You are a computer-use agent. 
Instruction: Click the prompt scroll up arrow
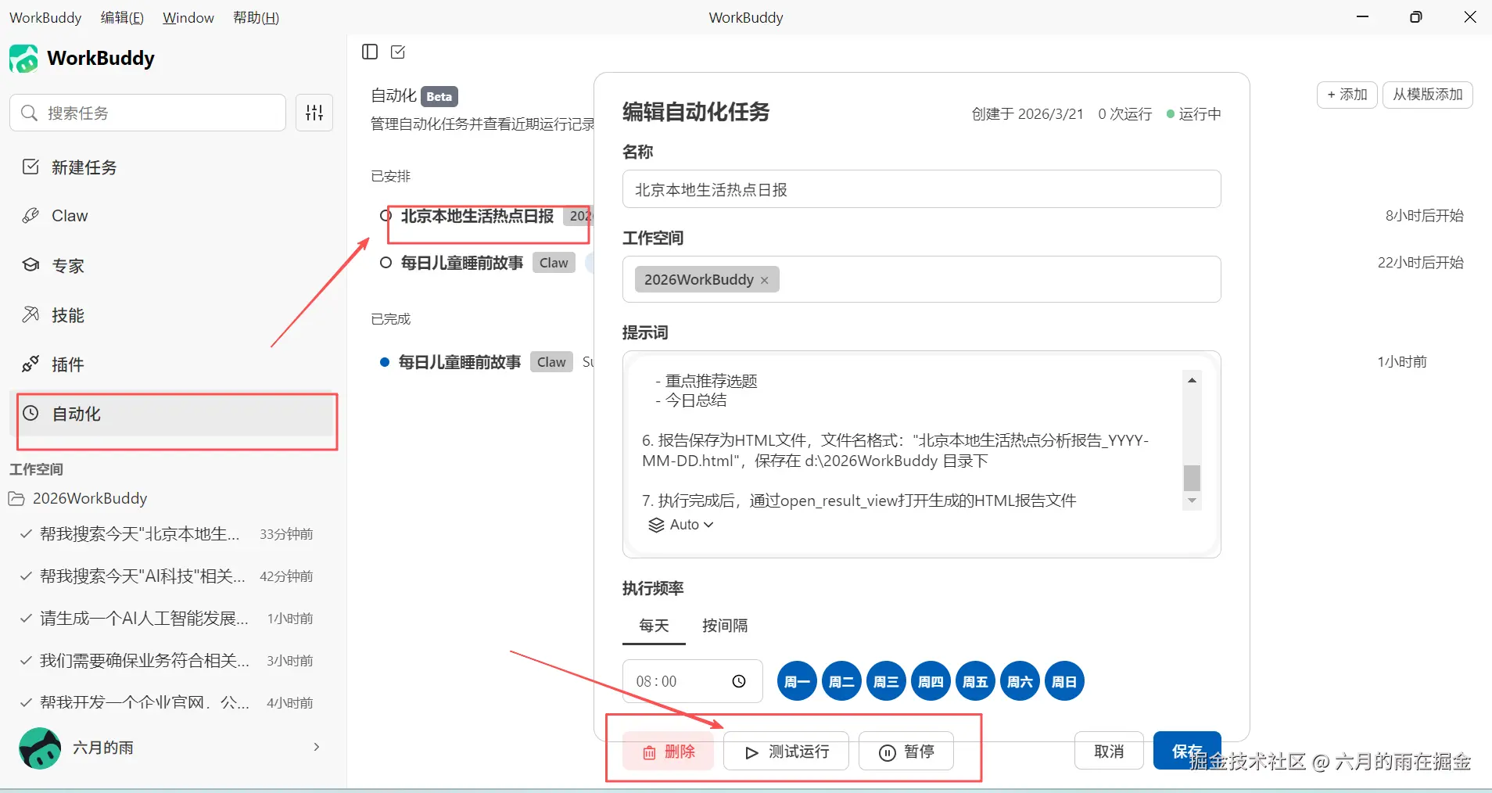(x=1192, y=380)
